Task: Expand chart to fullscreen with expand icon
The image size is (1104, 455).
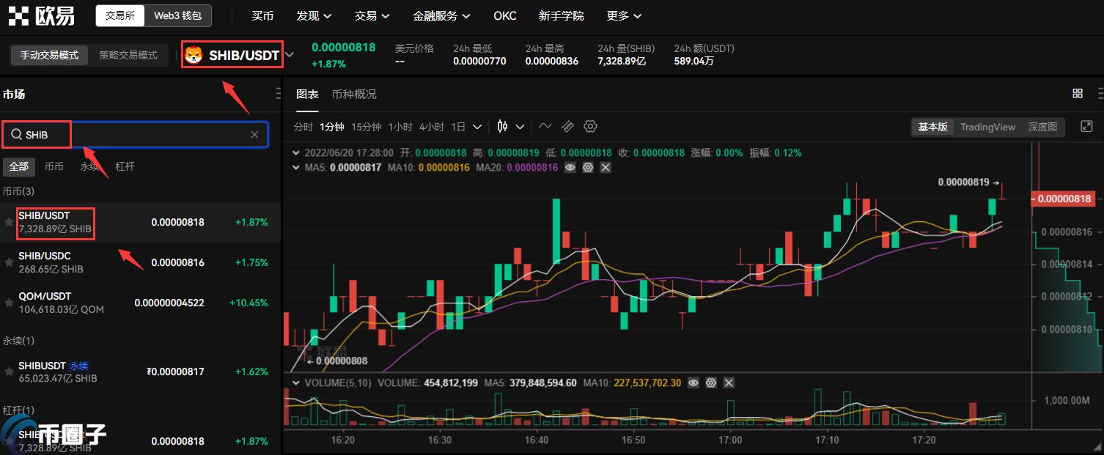Action: (1086, 126)
